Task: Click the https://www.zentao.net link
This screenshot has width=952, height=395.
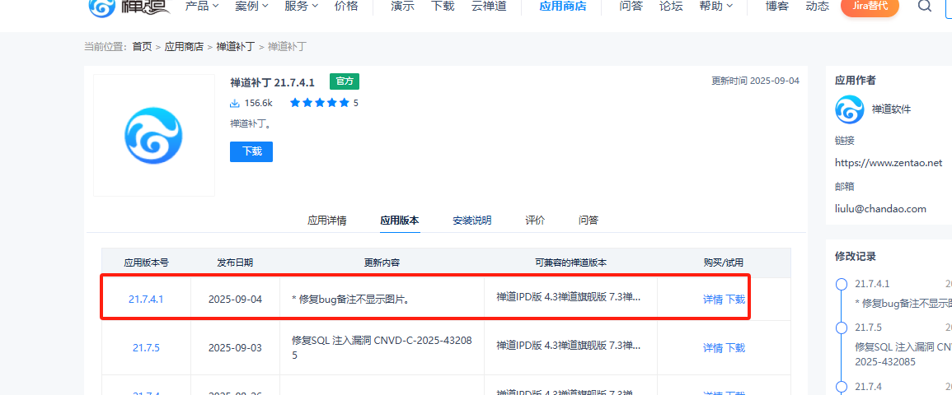Action: click(x=889, y=163)
